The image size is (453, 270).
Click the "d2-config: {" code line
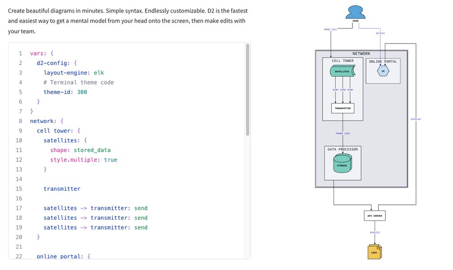point(57,63)
